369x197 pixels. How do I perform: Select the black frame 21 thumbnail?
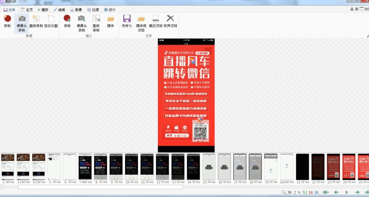303,167
